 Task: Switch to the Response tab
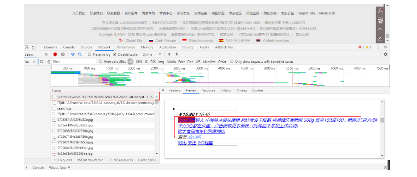coord(208,90)
